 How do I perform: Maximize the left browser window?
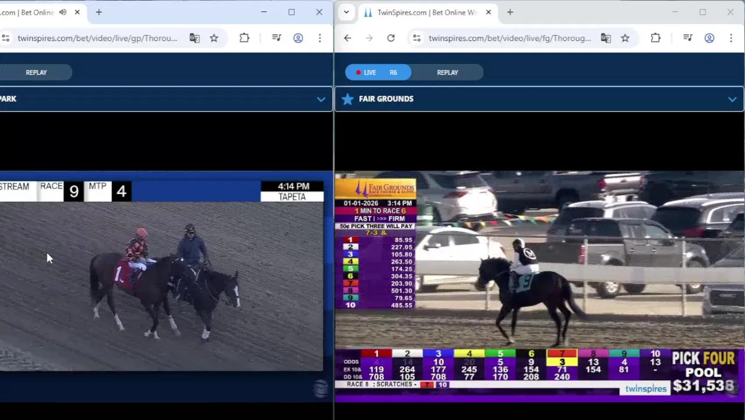pos(291,12)
